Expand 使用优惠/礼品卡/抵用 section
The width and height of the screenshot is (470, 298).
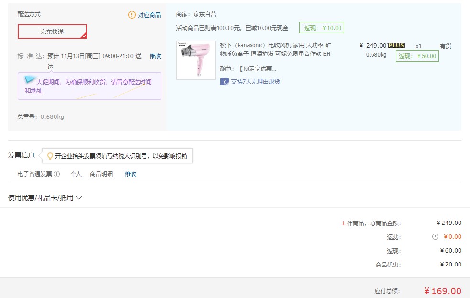point(45,198)
